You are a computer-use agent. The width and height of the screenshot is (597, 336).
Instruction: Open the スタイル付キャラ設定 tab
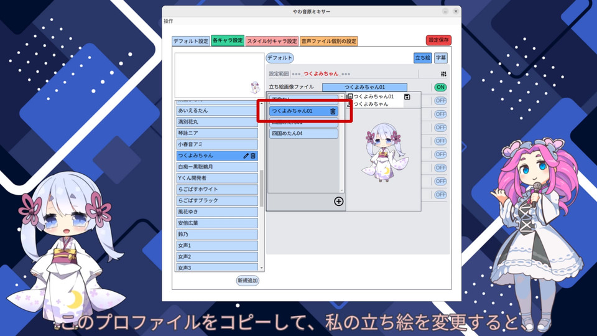(x=272, y=41)
